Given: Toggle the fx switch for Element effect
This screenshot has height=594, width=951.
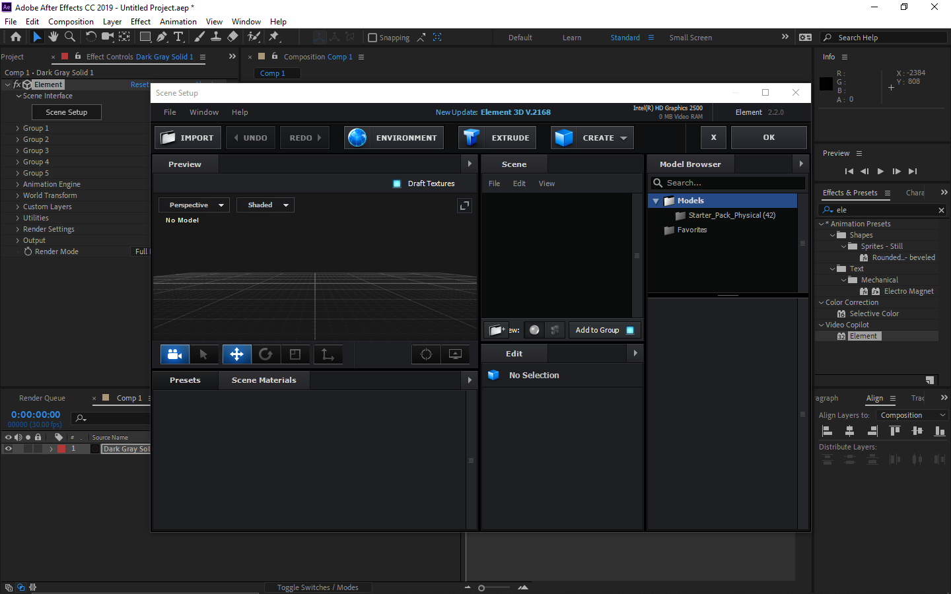Looking at the screenshot, I should pos(17,84).
